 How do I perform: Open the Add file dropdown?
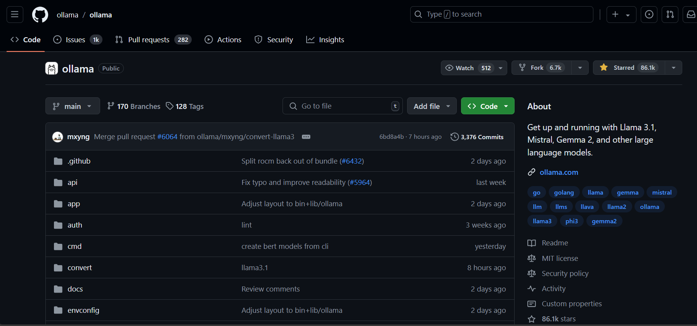[432, 106]
